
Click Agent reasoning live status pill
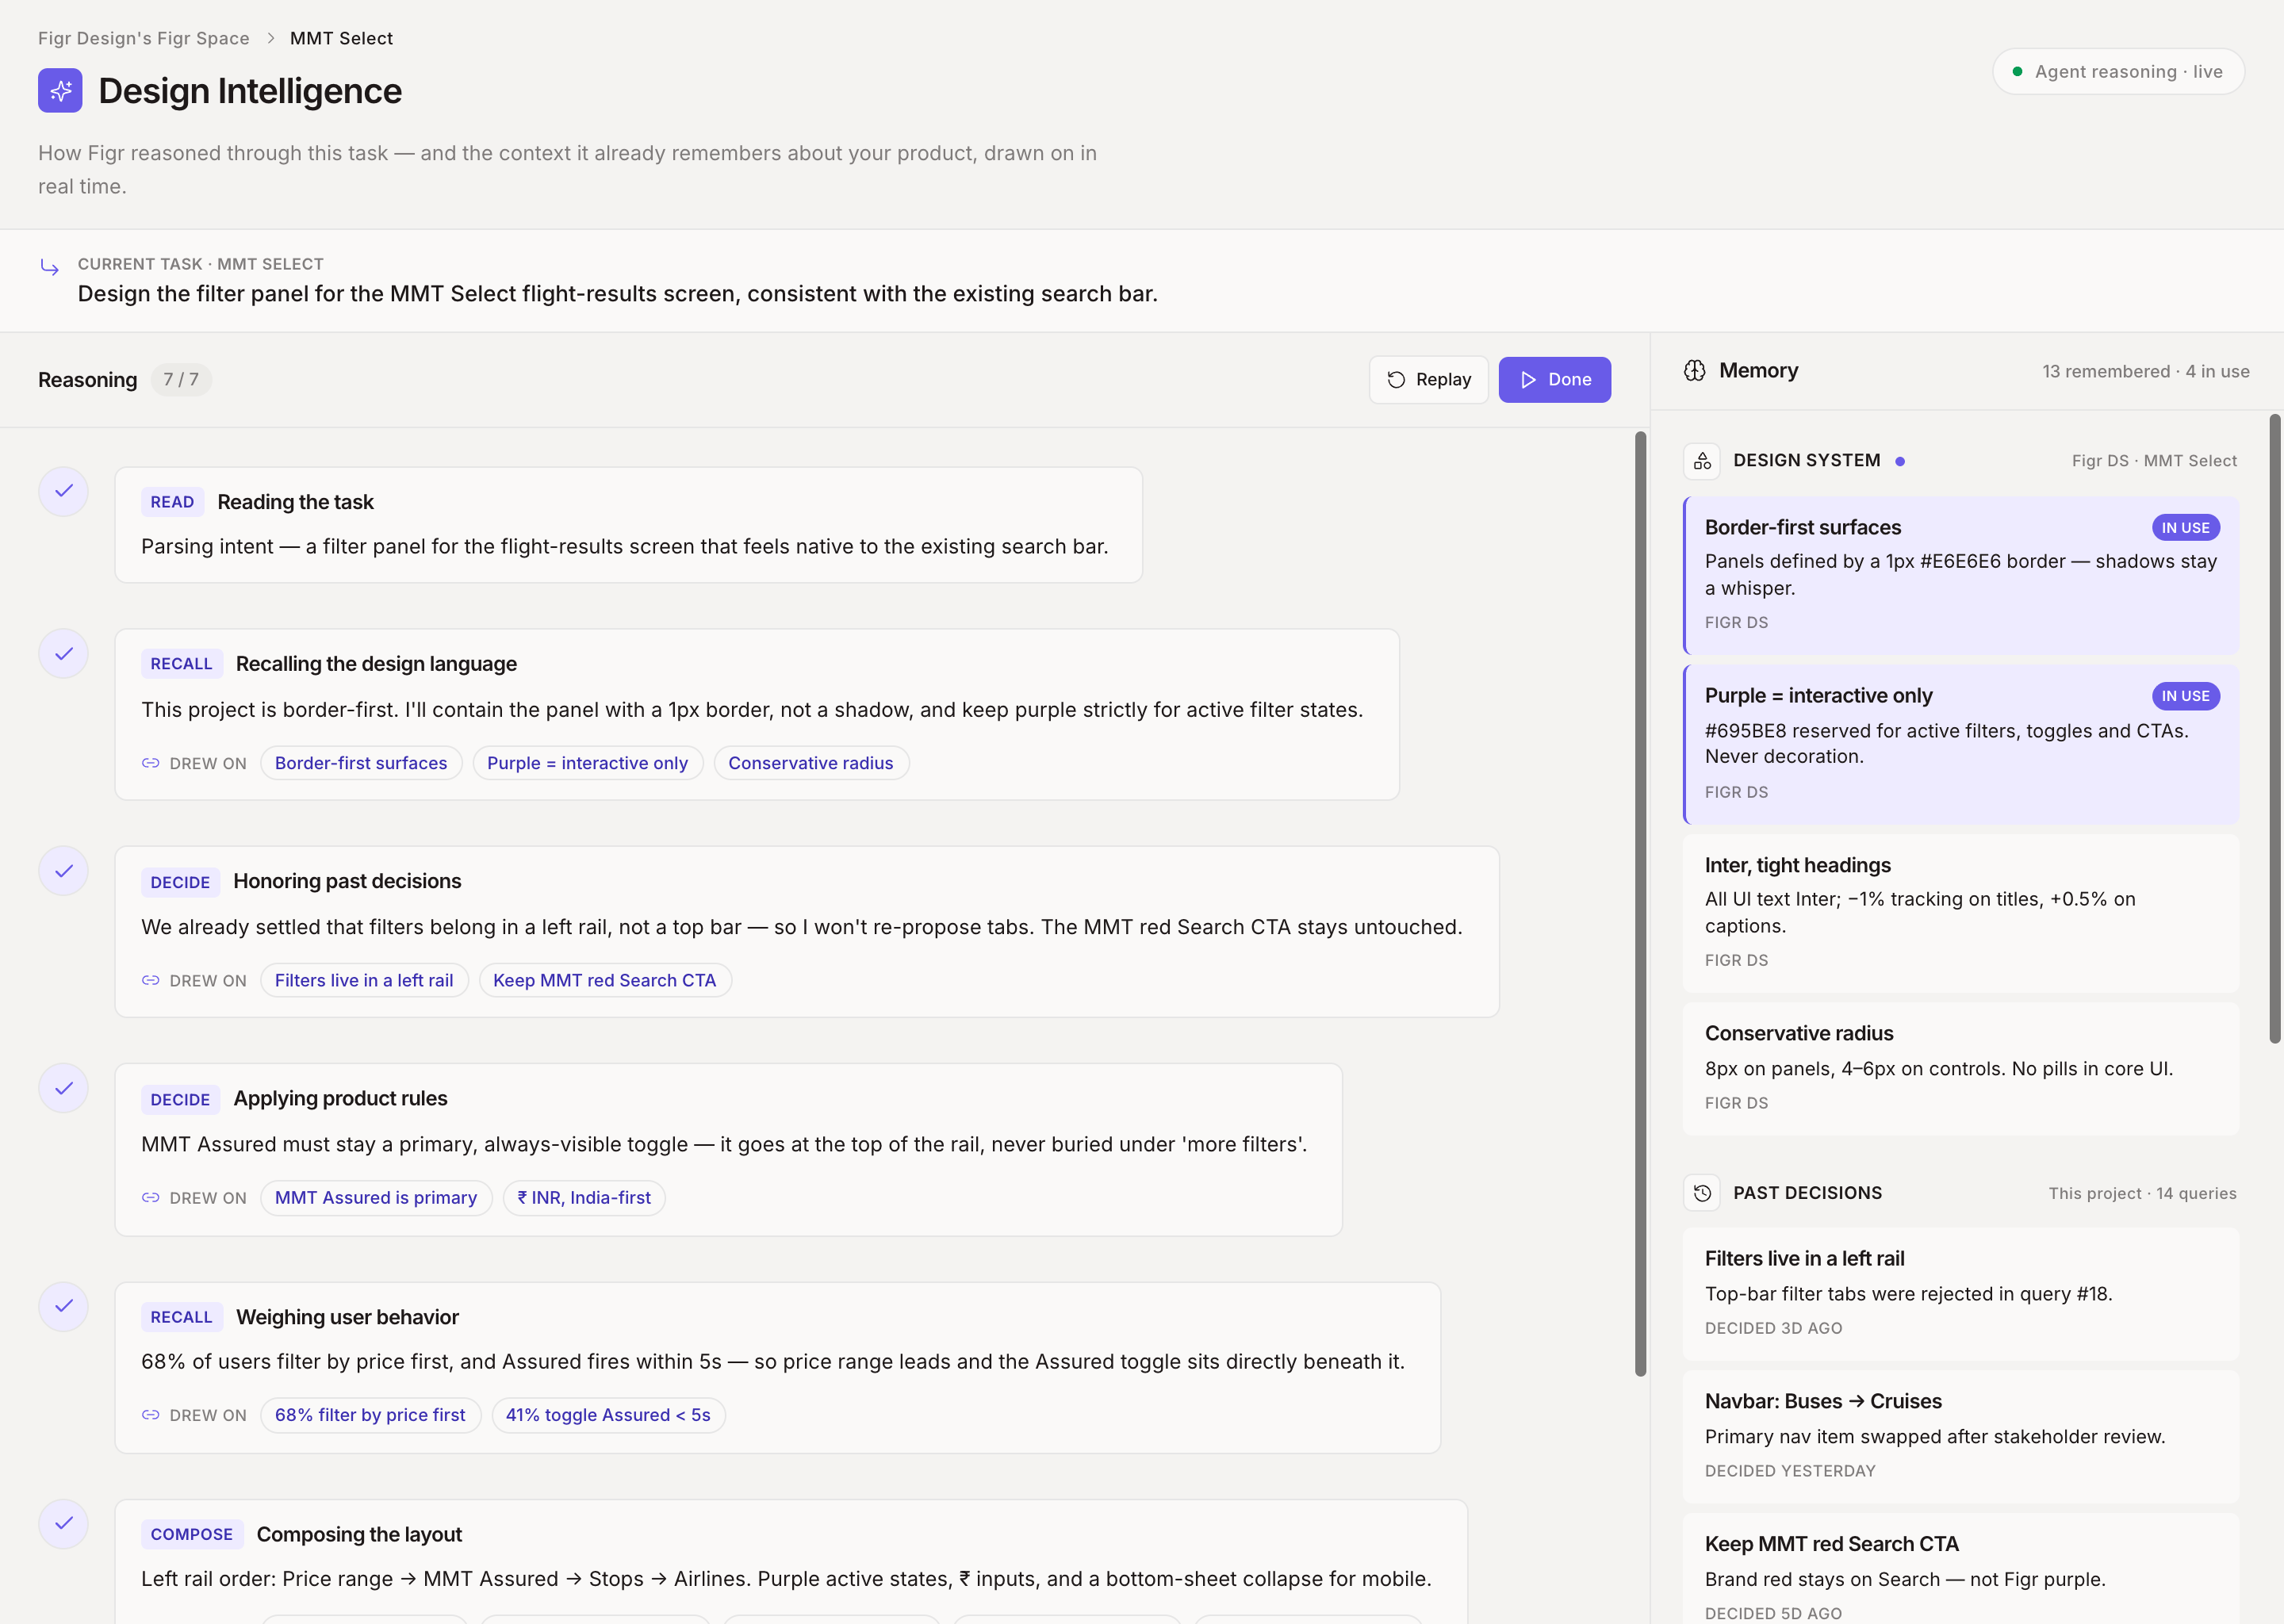pyautogui.click(x=2118, y=72)
